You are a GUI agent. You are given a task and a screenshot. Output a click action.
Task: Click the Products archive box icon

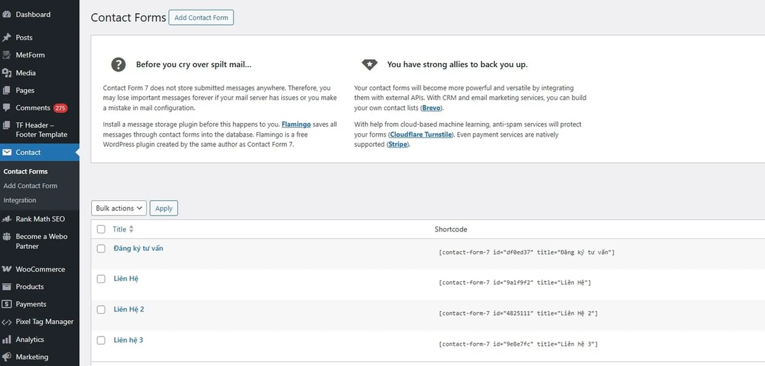[x=7, y=286]
